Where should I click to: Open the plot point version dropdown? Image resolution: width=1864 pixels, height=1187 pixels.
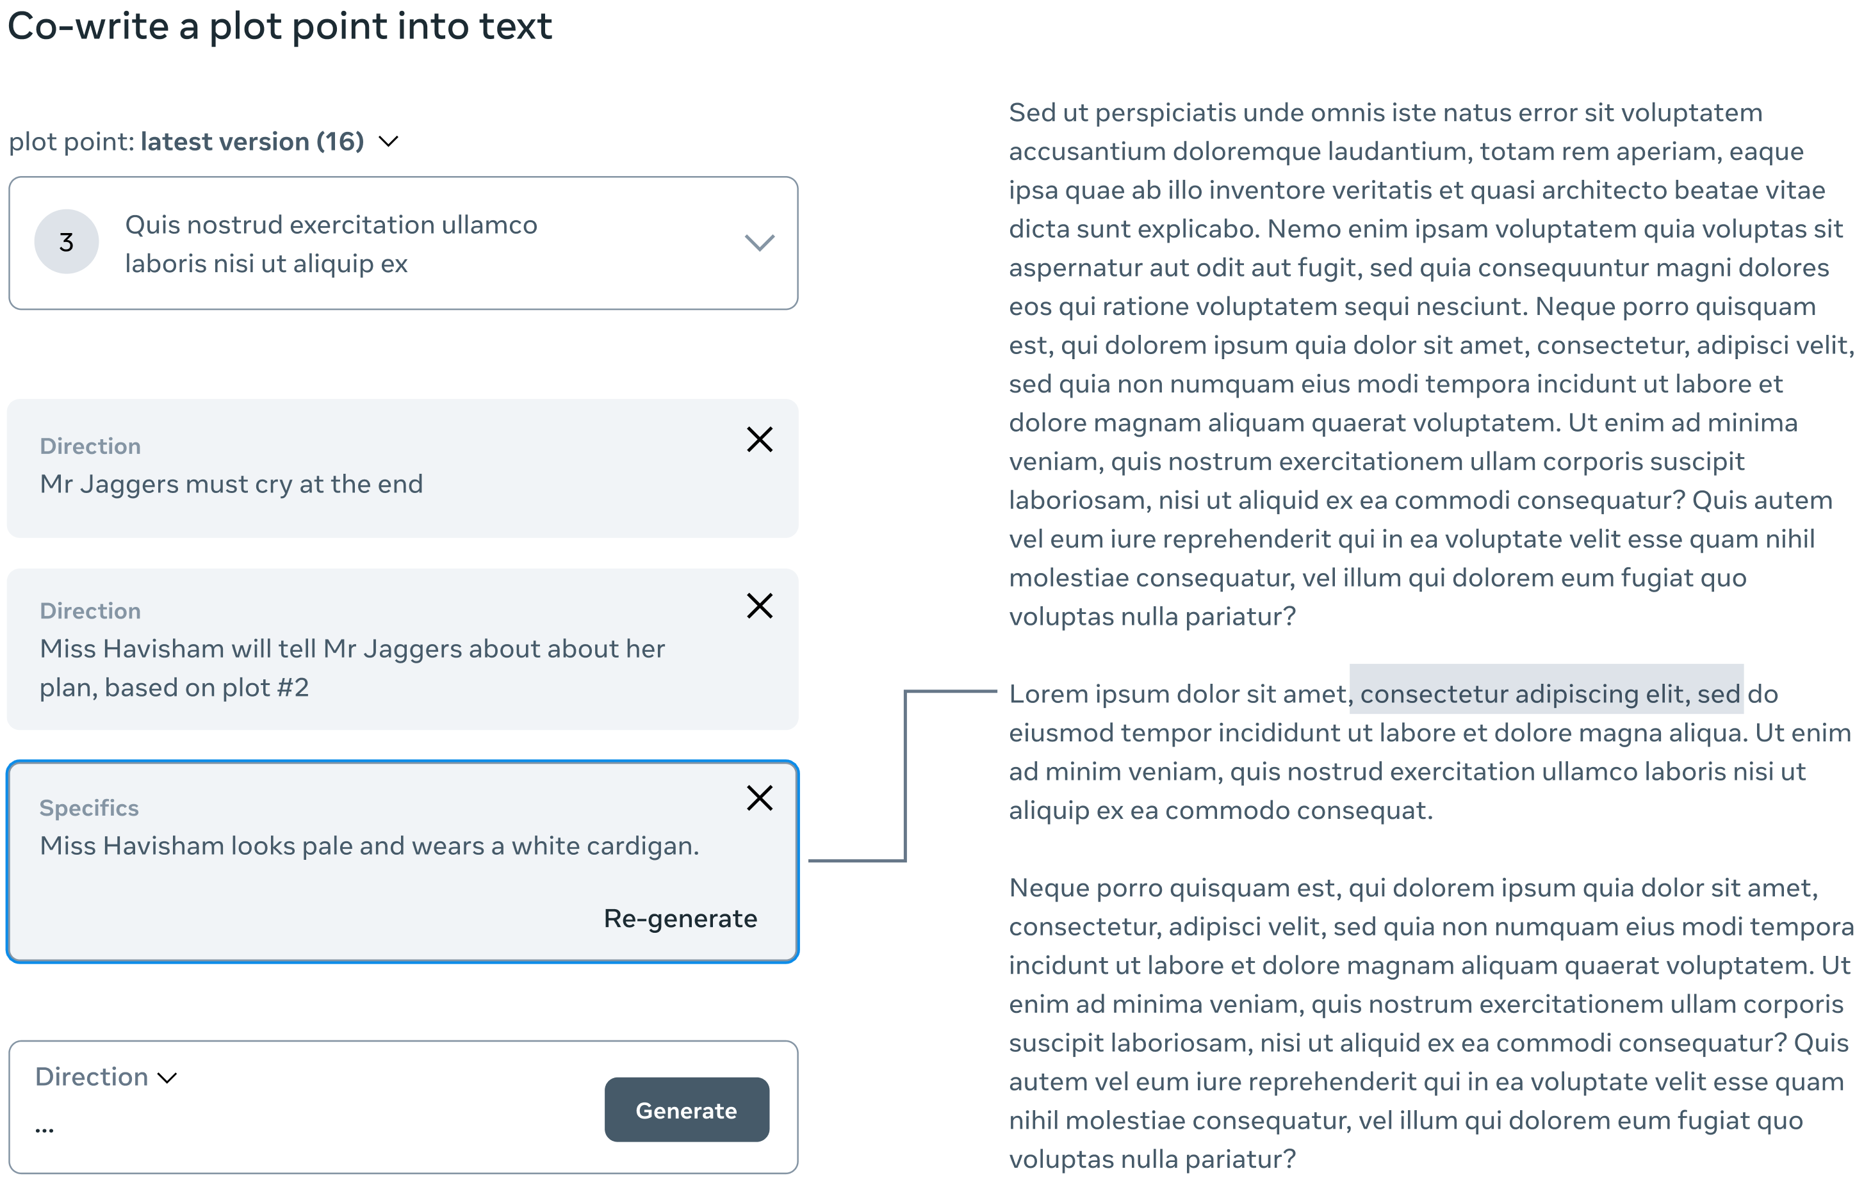(389, 141)
